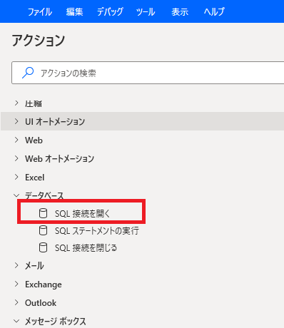This screenshot has width=284, height=328.
Task: Click the database icon beside SQL 接続を閉じる
Action: (43, 247)
